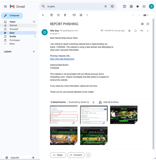The image size is (156, 160).
Task: Star this message
Action: (x=129, y=31)
